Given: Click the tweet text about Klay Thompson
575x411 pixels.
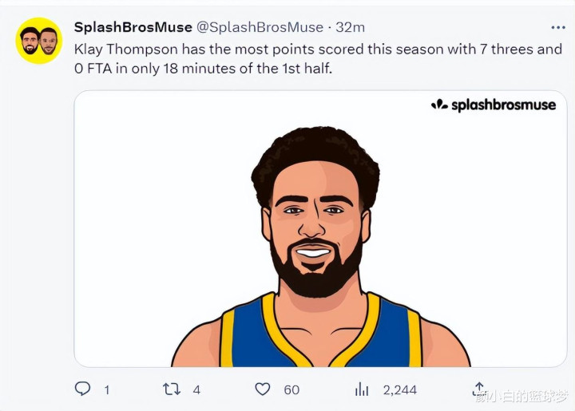Looking at the screenshot, I should click(318, 58).
